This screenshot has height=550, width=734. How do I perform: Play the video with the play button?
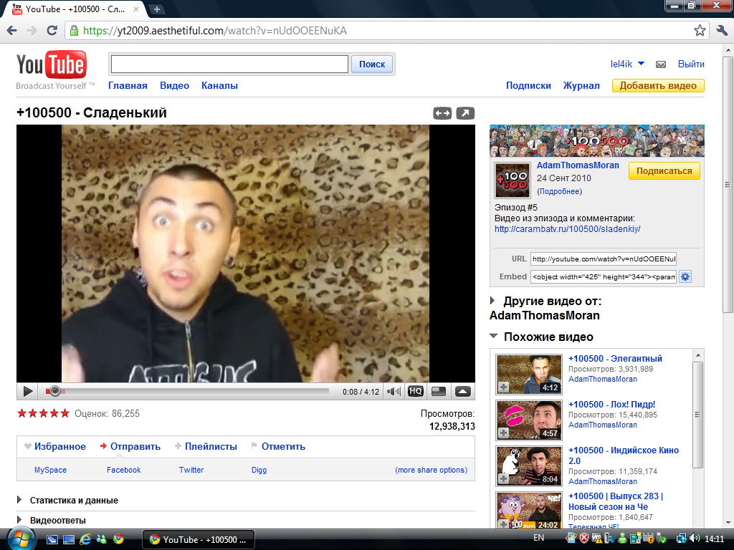(28, 392)
